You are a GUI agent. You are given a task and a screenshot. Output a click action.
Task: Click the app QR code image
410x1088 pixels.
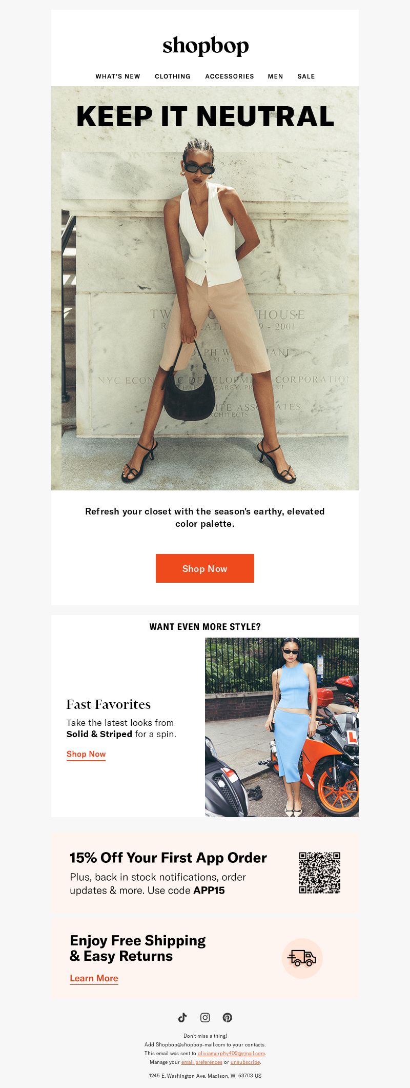320,873
